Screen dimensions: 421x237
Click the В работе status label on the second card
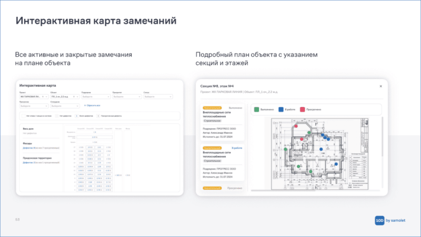[237, 148]
